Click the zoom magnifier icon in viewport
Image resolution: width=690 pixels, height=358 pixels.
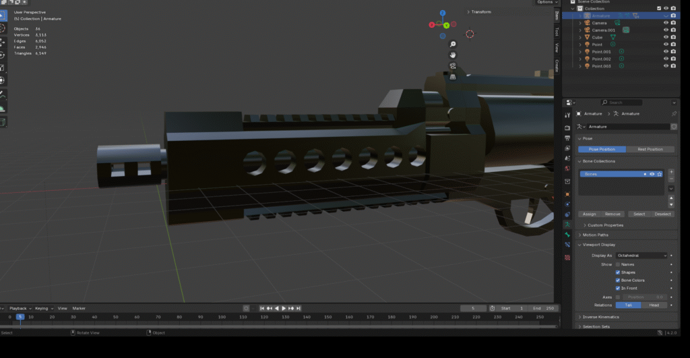[x=453, y=44]
